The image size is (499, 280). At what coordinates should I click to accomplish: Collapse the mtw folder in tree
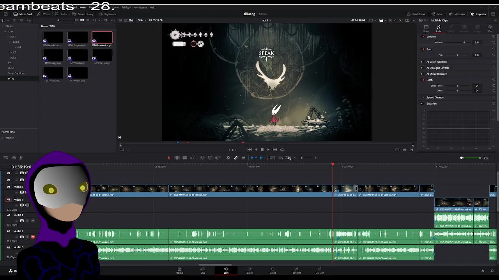click(5, 31)
